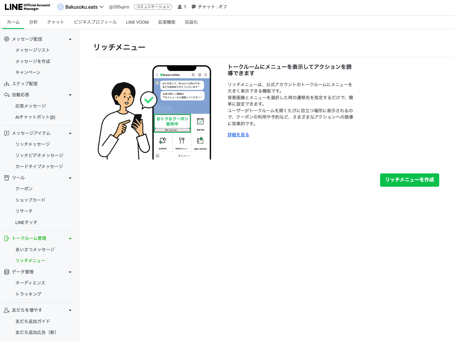Open リッチメッセージ in sidebar
The width and height of the screenshot is (454, 341).
(x=33, y=144)
